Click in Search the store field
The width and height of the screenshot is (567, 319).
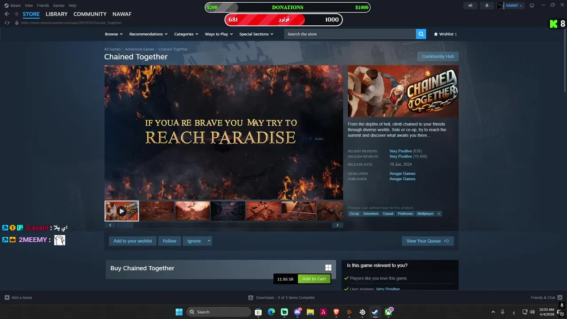(x=350, y=34)
